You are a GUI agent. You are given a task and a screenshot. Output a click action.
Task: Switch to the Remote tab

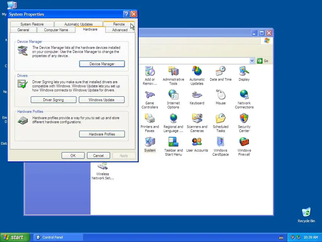point(119,24)
